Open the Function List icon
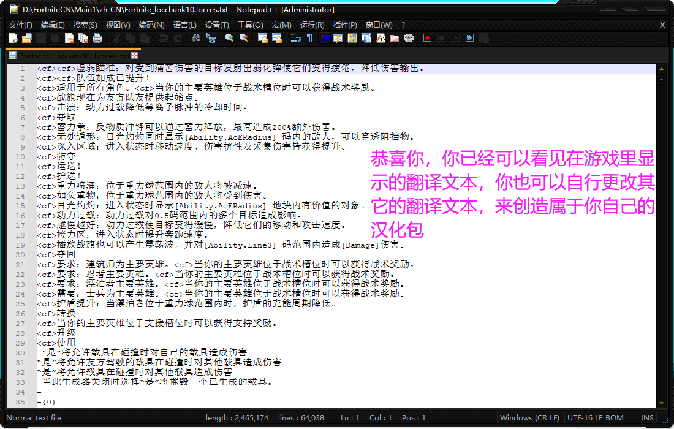 click(381, 38)
